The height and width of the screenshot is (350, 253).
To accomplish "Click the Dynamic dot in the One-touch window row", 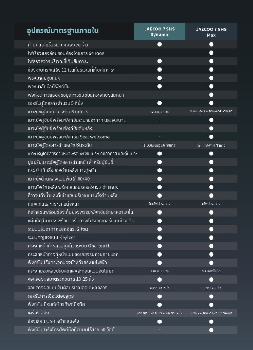I will [x=160, y=246].
